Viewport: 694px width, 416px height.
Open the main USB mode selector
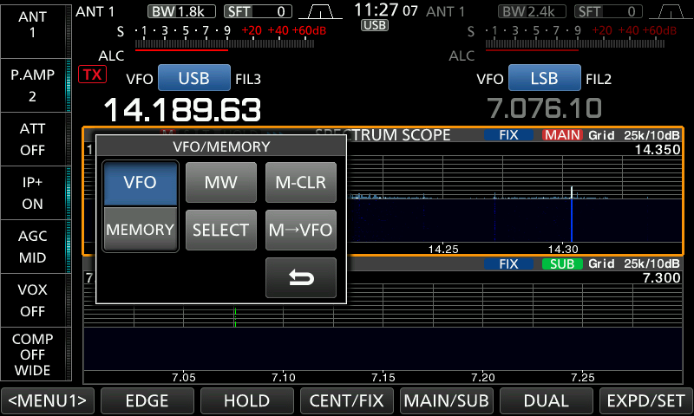(193, 79)
